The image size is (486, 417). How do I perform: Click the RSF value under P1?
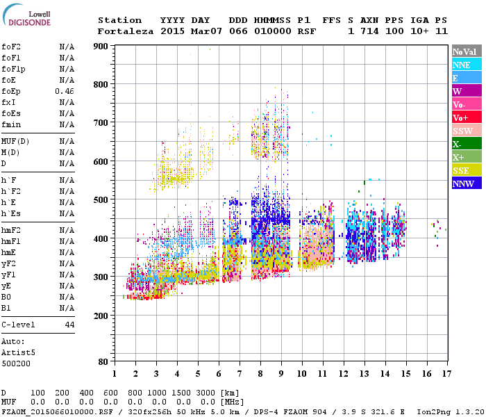point(307,31)
